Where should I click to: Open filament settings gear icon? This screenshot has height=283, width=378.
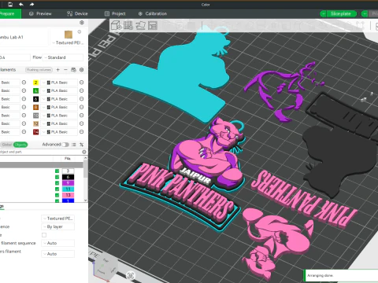click(x=82, y=70)
